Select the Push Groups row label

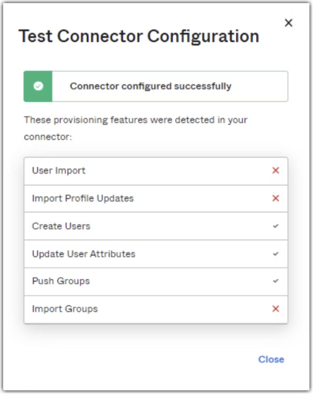tap(61, 281)
